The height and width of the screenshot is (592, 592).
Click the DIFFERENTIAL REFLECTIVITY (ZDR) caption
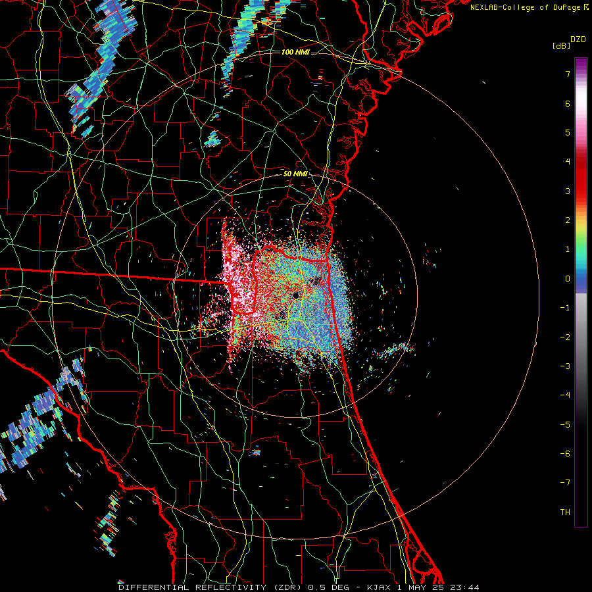pyautogui.click(x=211, y=587)
